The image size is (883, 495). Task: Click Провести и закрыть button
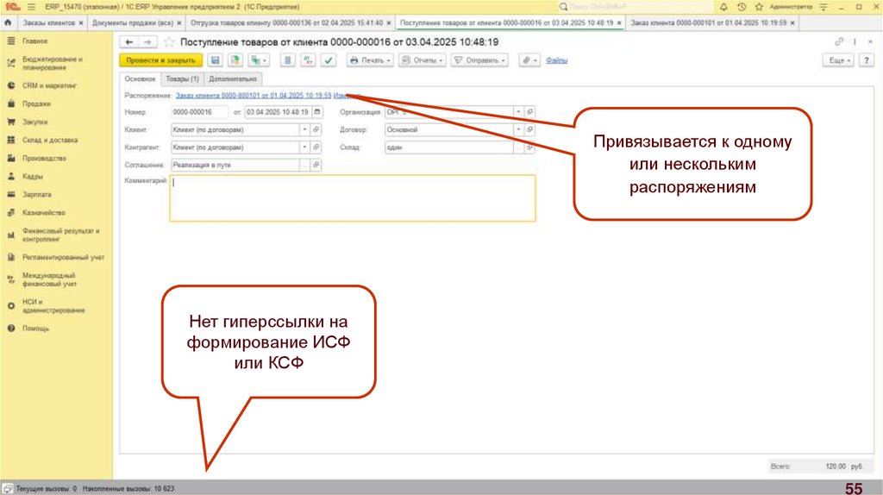click(x=161, y=60)
